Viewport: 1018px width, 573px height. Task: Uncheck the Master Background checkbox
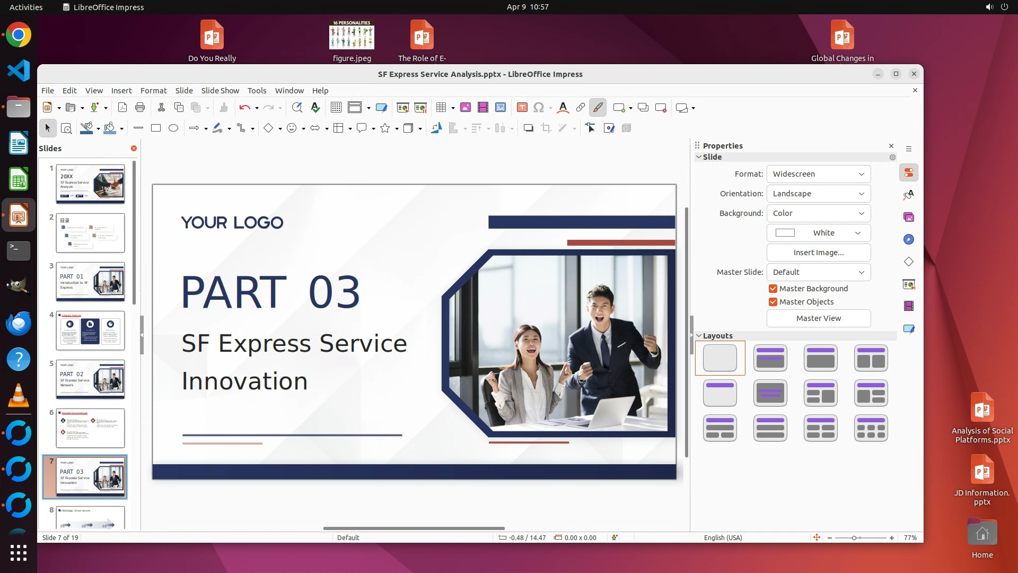click(x=773, y=289)
